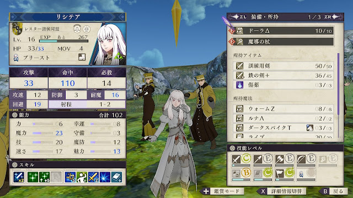
Task: Select the 傷薬 item row
Action: click(283, 85)
